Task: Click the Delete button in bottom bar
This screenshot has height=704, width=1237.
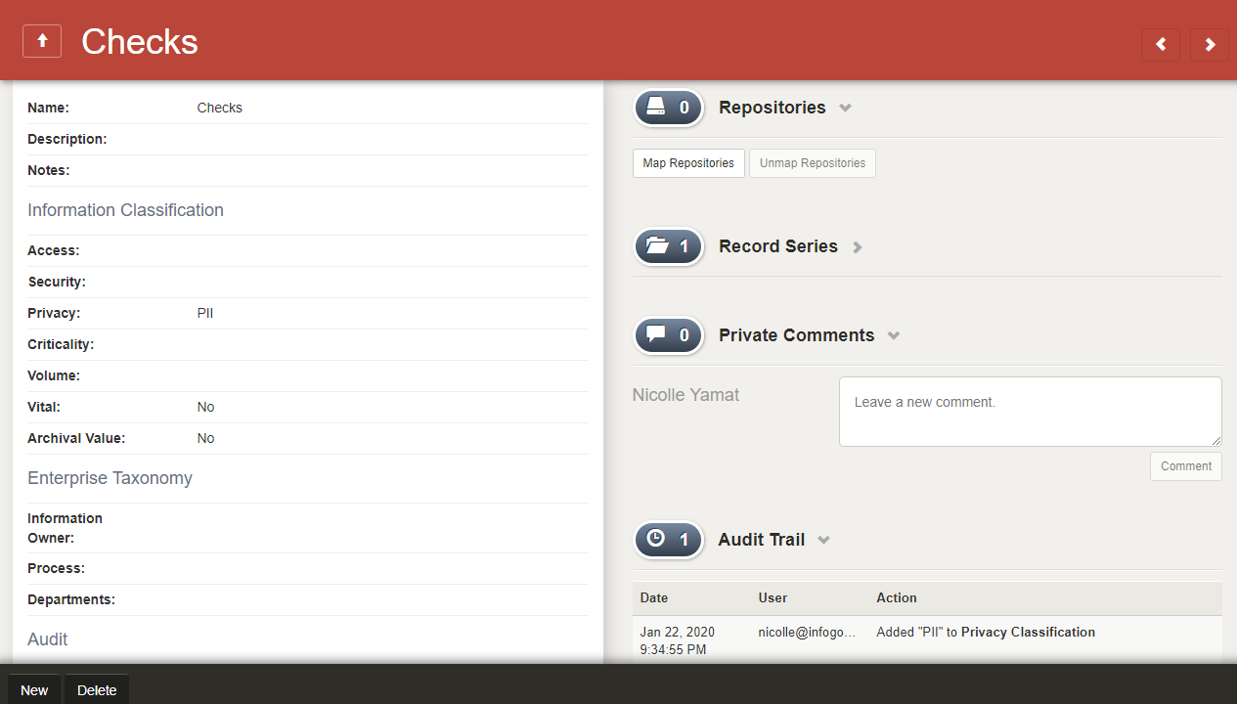Action: tap(97, 690)
